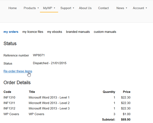Screen dimensions: 153x123
Task: Switch to my ebooks tab
Action: pos(55,32)
